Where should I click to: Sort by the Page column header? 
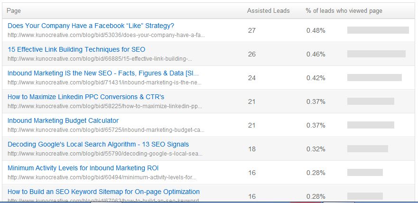14,10
